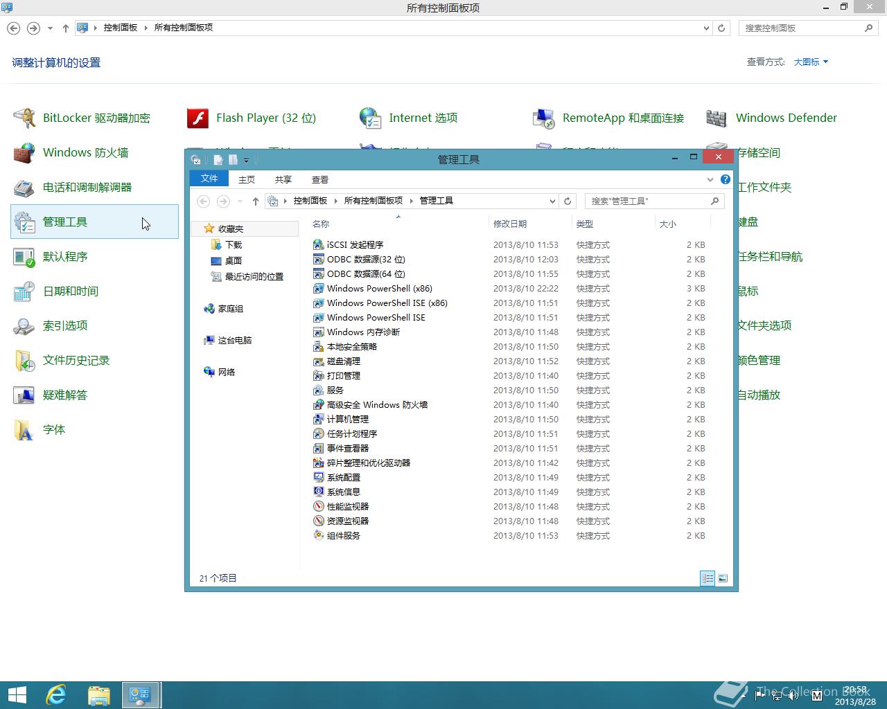Select Windows 内存诊断 icon
Image resolution: width=887 pixels, height=709 pixels.
pyautogui.click(x=319, y=332)
